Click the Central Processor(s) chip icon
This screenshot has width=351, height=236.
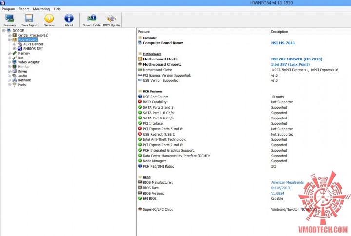pos(15,35)
